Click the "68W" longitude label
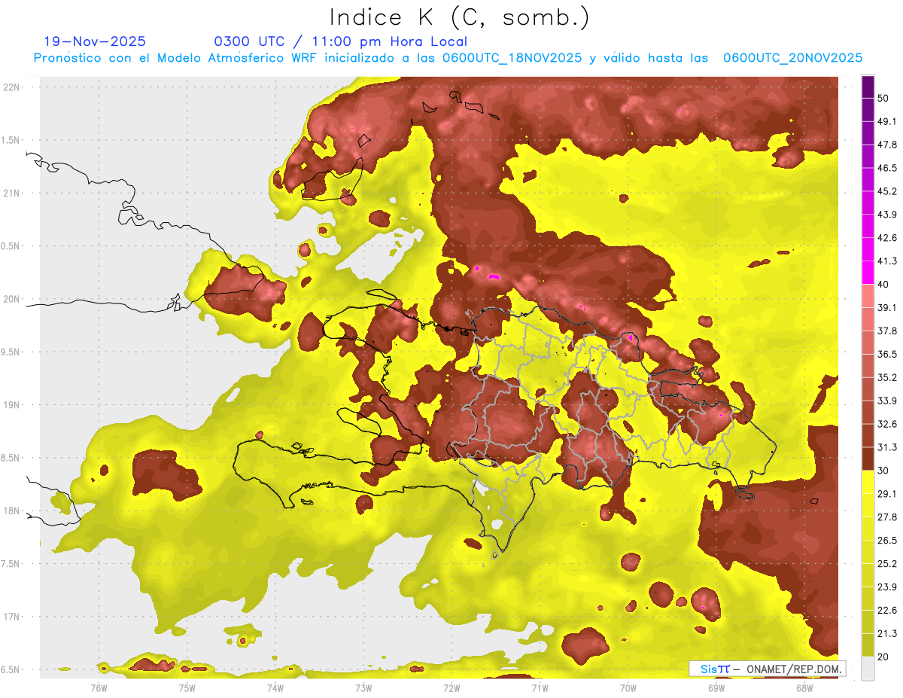 pos(804,687)
